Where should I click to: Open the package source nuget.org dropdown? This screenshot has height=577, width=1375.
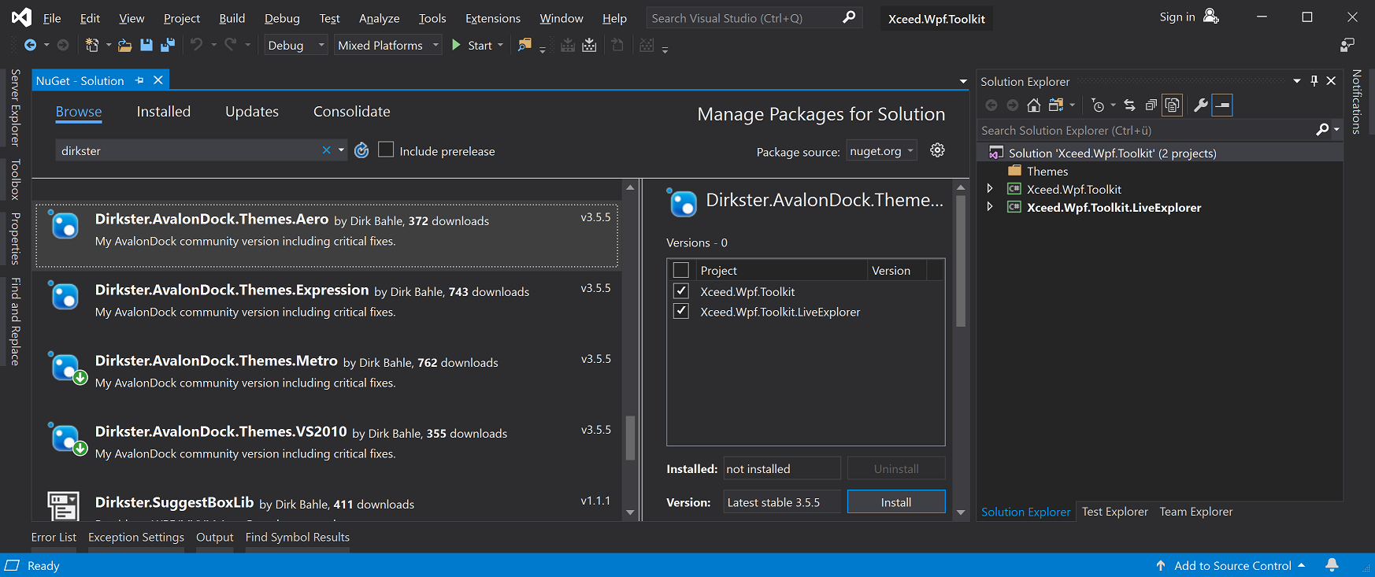[x=882, y=151]
